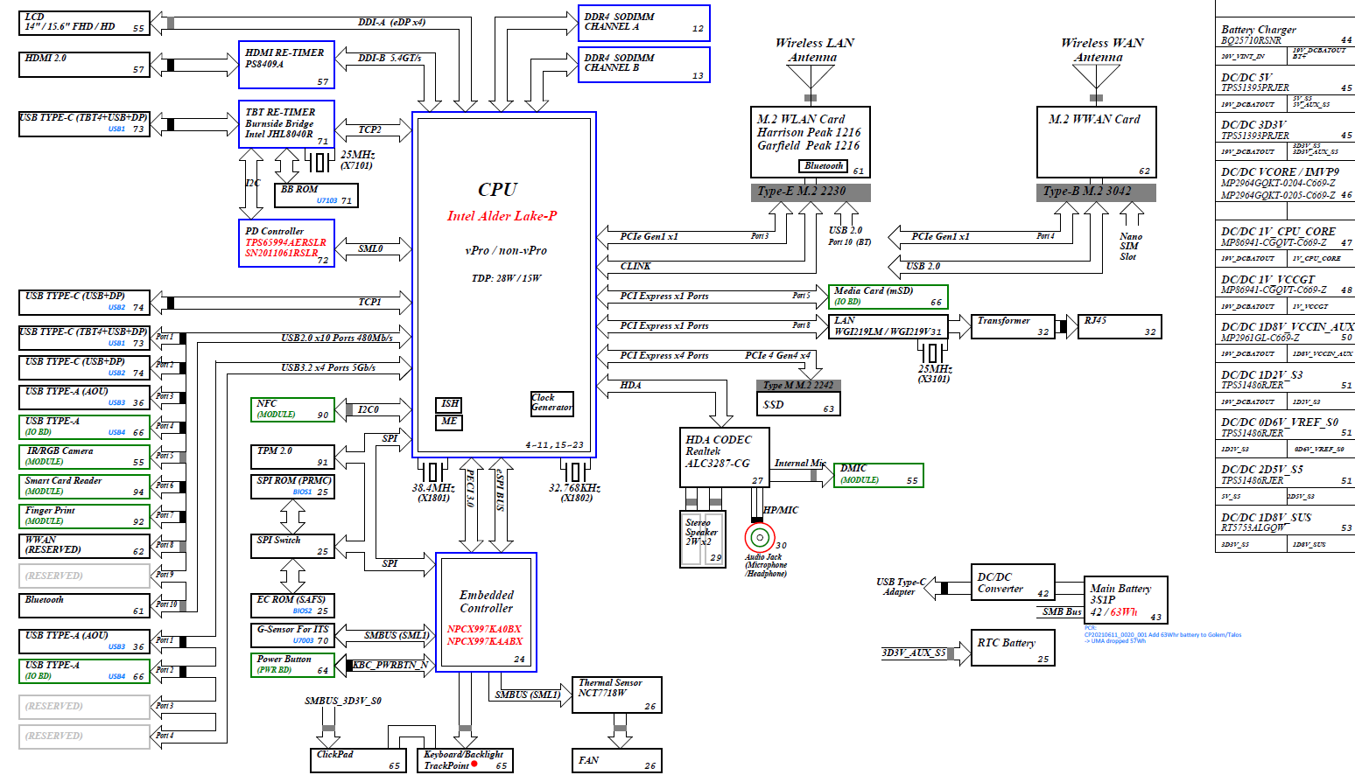Select the Intel Alder Lake-P CPU block
The image size is (1355, 782).
504,284
